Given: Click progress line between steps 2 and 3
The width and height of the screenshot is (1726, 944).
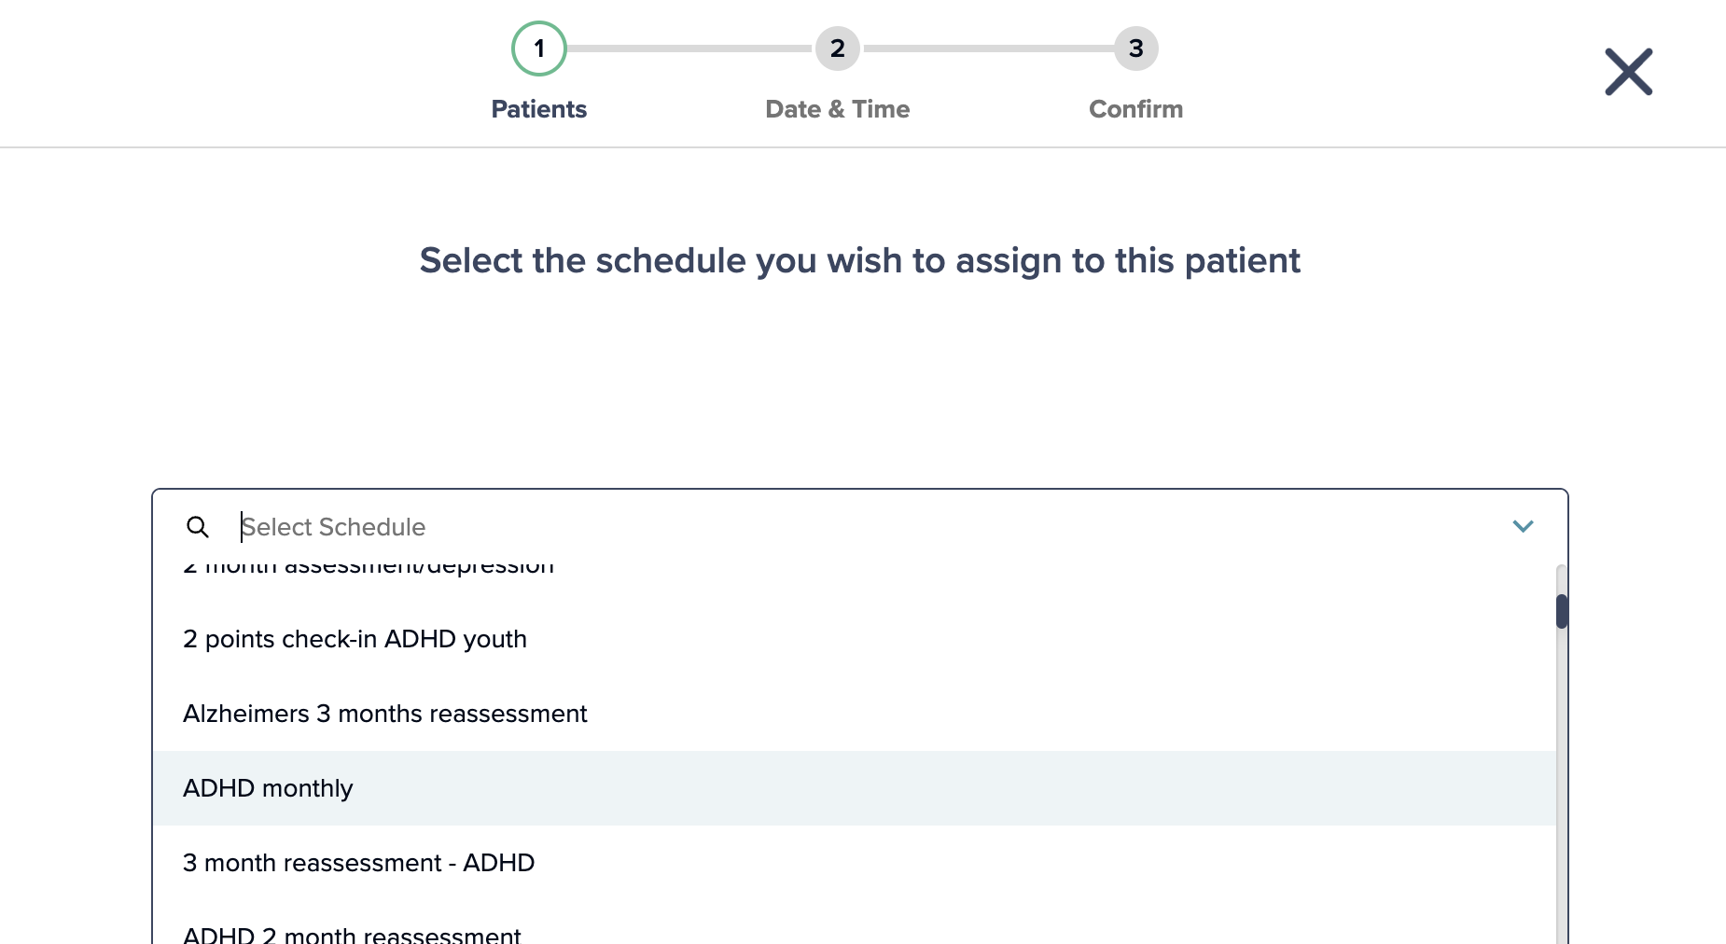Looking at the screenshot, I should pos(987,49).
